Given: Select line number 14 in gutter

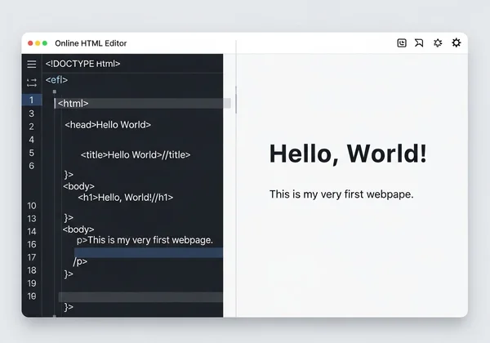Looking at the screenshot, I should (x=32, y=231).
